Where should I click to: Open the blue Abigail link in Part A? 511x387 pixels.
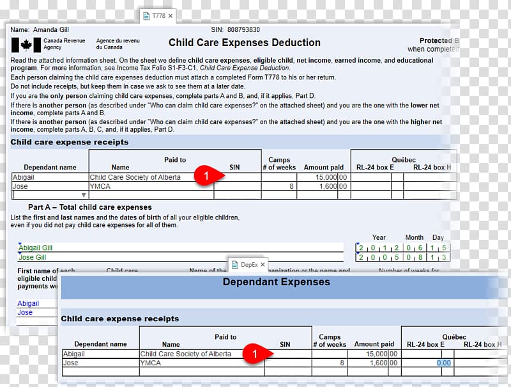(28, 303)
